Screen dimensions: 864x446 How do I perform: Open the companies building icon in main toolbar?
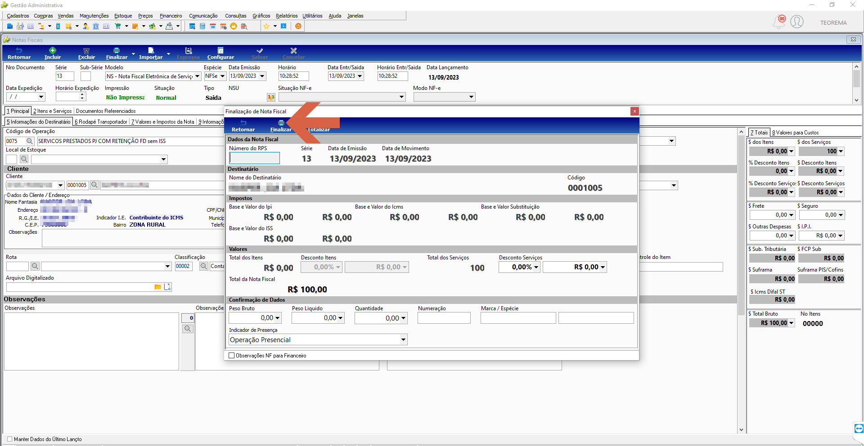(x=10, y=26)
